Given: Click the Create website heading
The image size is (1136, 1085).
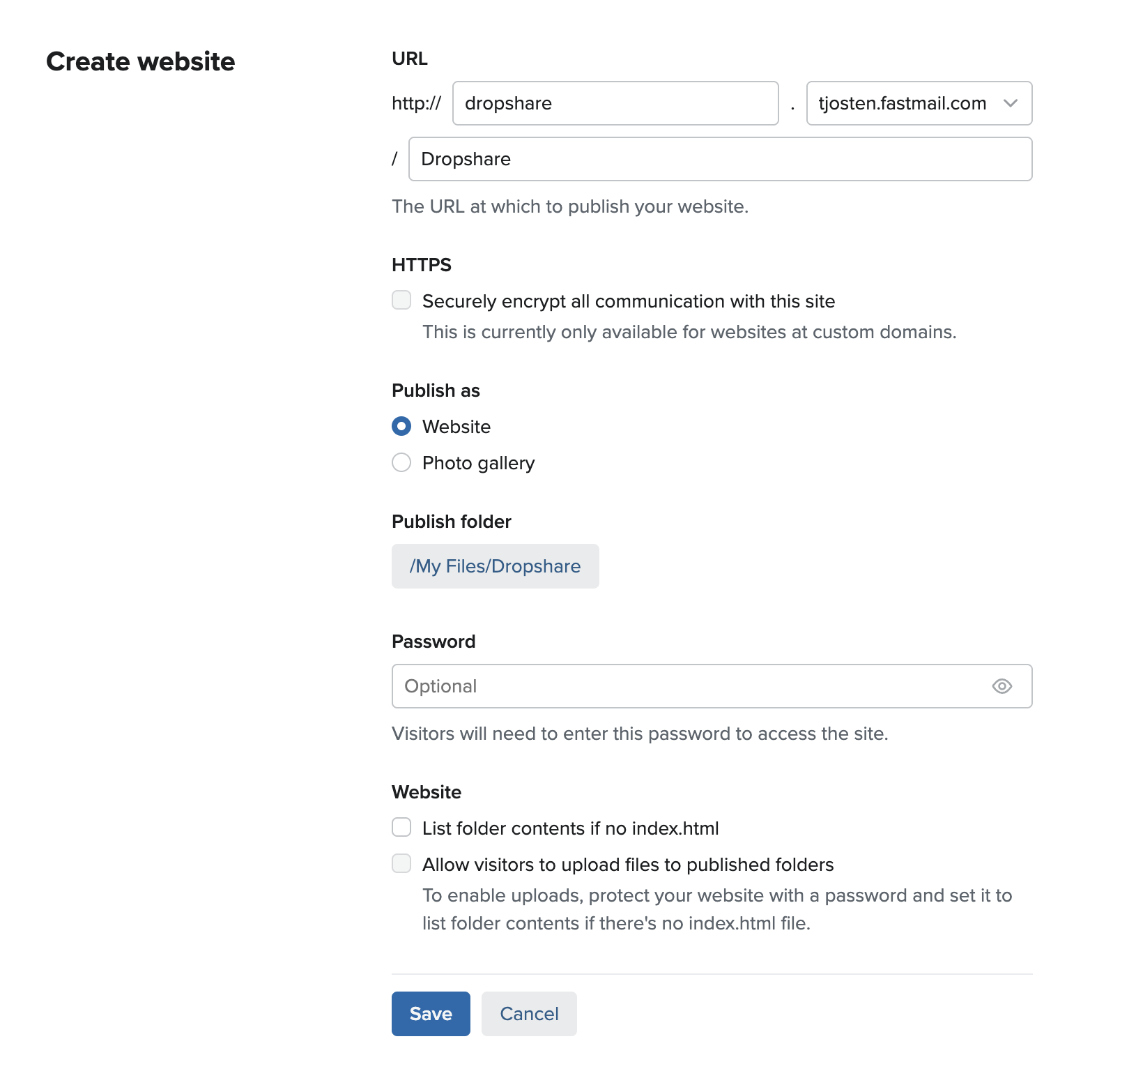Looking at the screenshot, I should coord(141,61).
